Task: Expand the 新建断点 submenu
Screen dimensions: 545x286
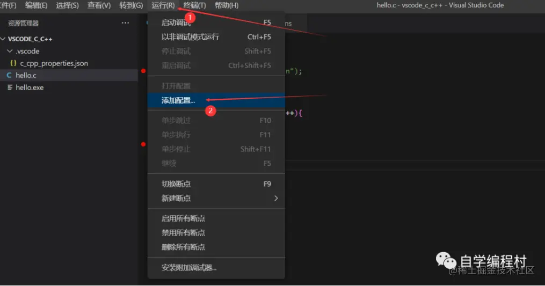Action: (216, 198)
